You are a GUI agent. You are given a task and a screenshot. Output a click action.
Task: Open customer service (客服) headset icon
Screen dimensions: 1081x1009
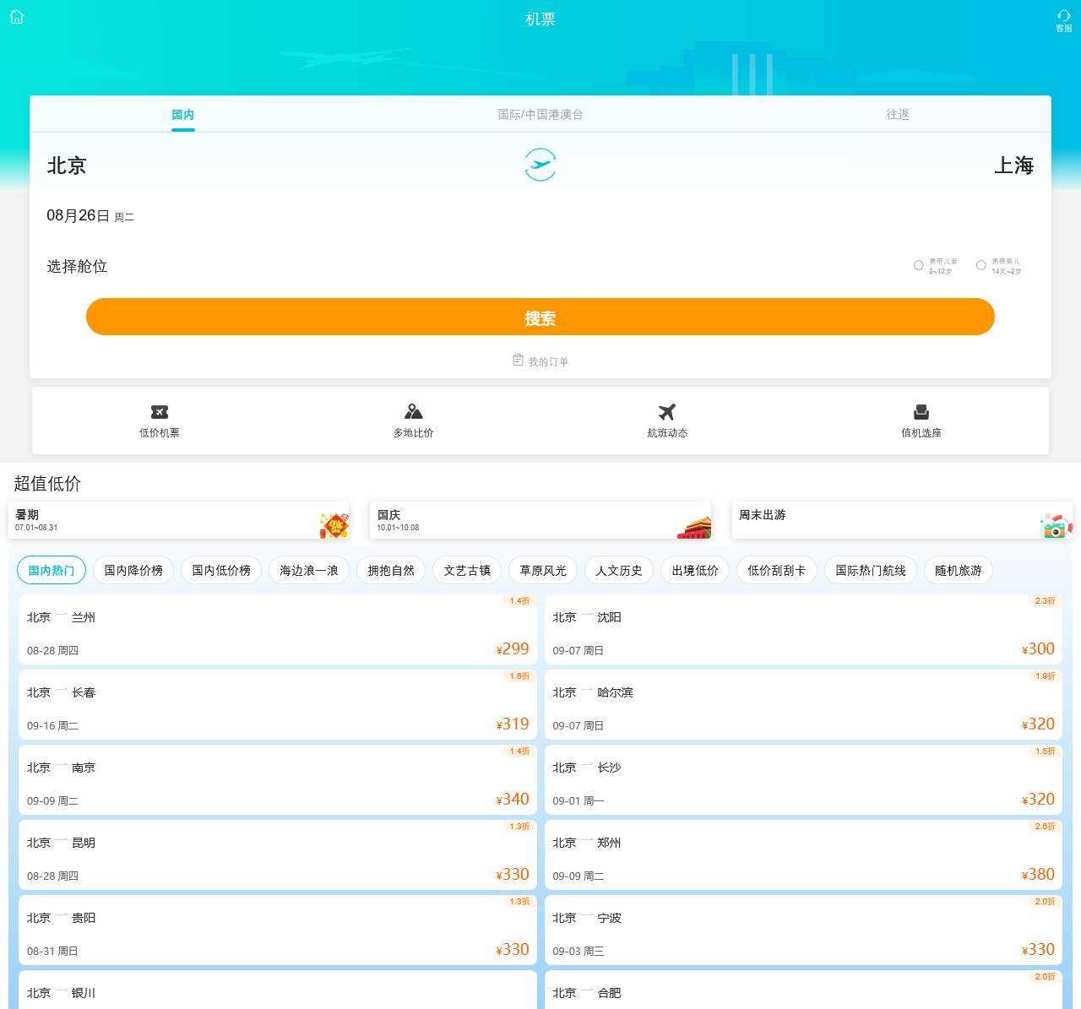point(1063,17)
